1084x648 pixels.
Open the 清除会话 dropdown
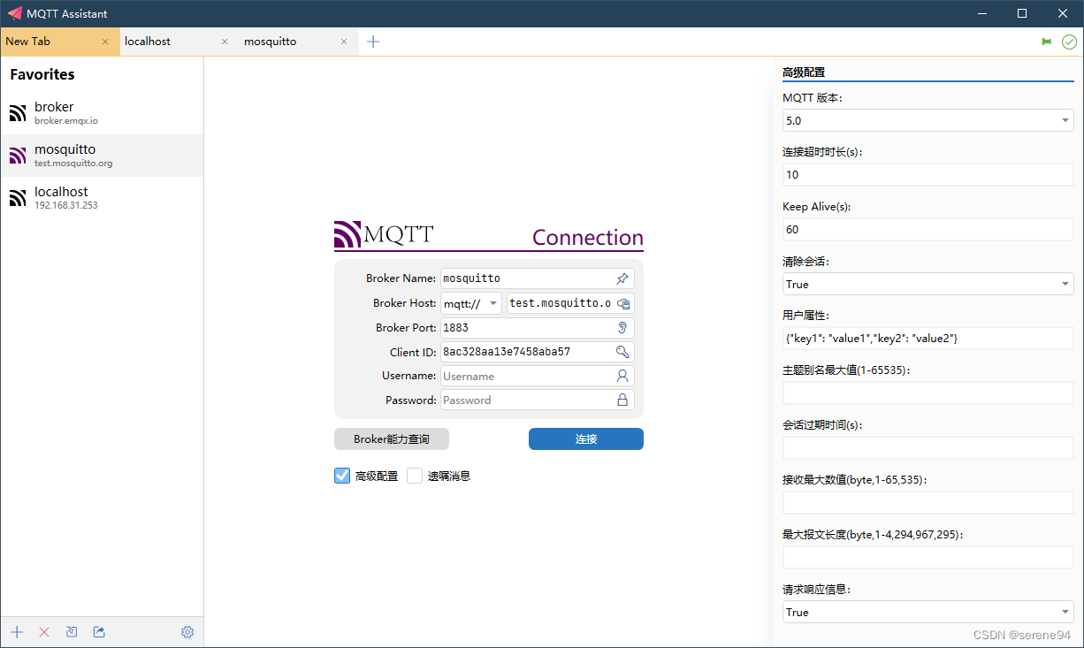point(928,284)
